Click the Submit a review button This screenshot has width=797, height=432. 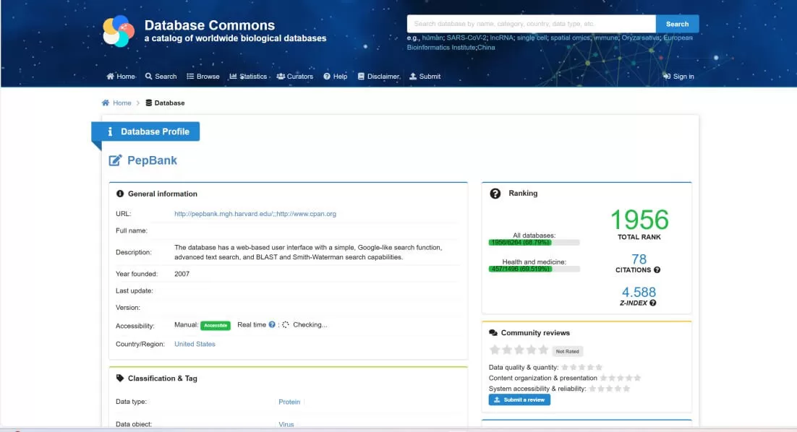tap(519, 400)
